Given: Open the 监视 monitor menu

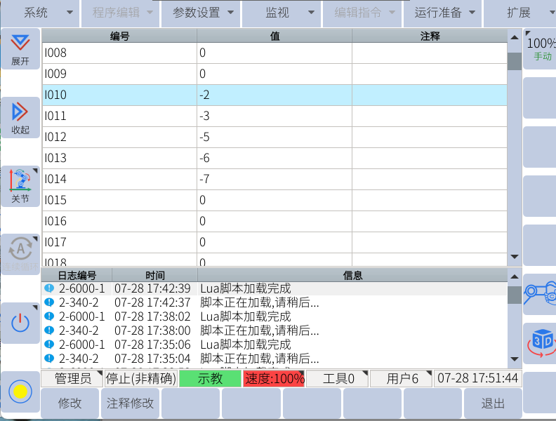Looking at the screenshot, I should click(x=281, y=13).
